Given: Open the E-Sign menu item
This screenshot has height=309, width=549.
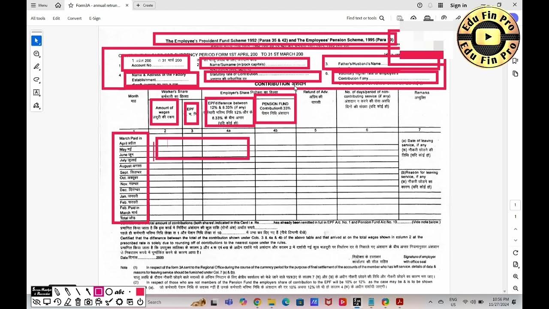Looking at the screenshot, I should point(95,18).
